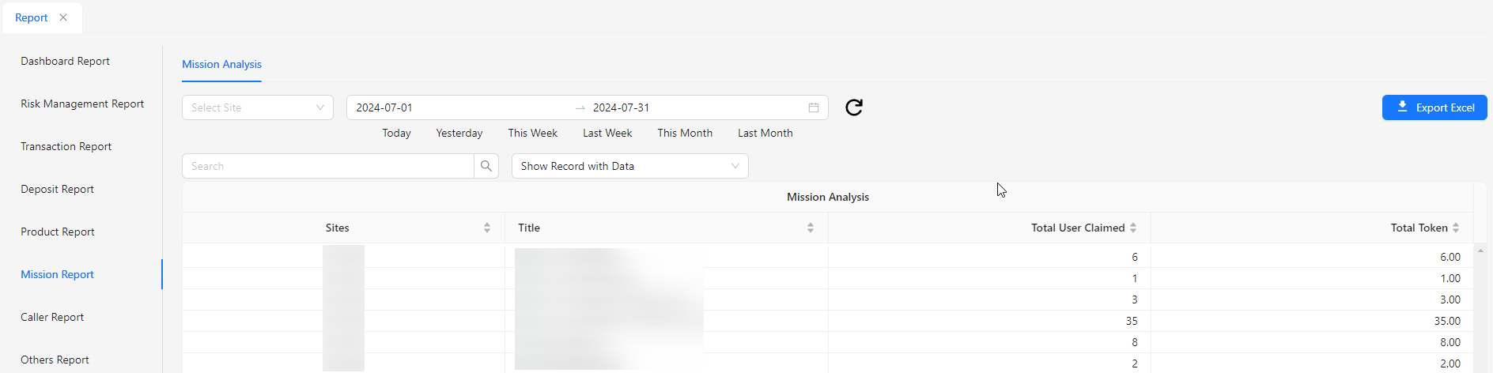1493x373 pixels.
Task: Open Transaction Report in sidebar
Action: [66, 146]
